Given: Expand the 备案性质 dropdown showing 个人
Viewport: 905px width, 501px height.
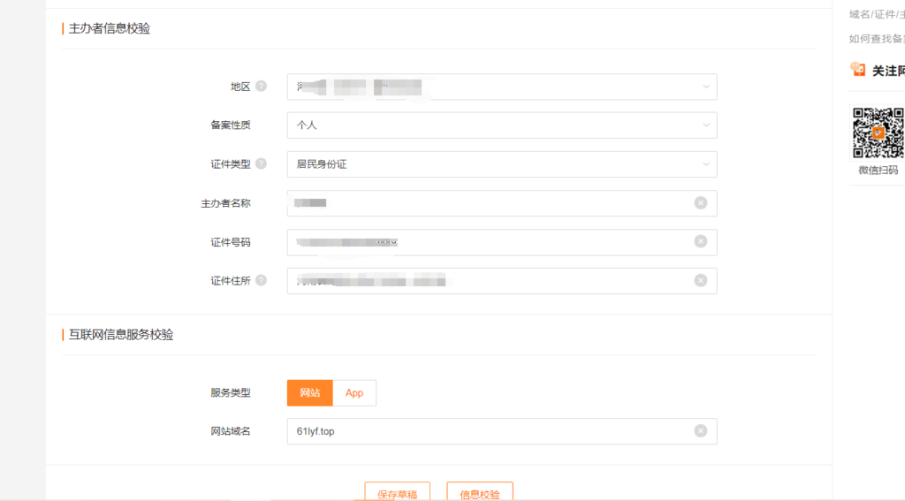Looking at the screenshot, I should 501,125.
